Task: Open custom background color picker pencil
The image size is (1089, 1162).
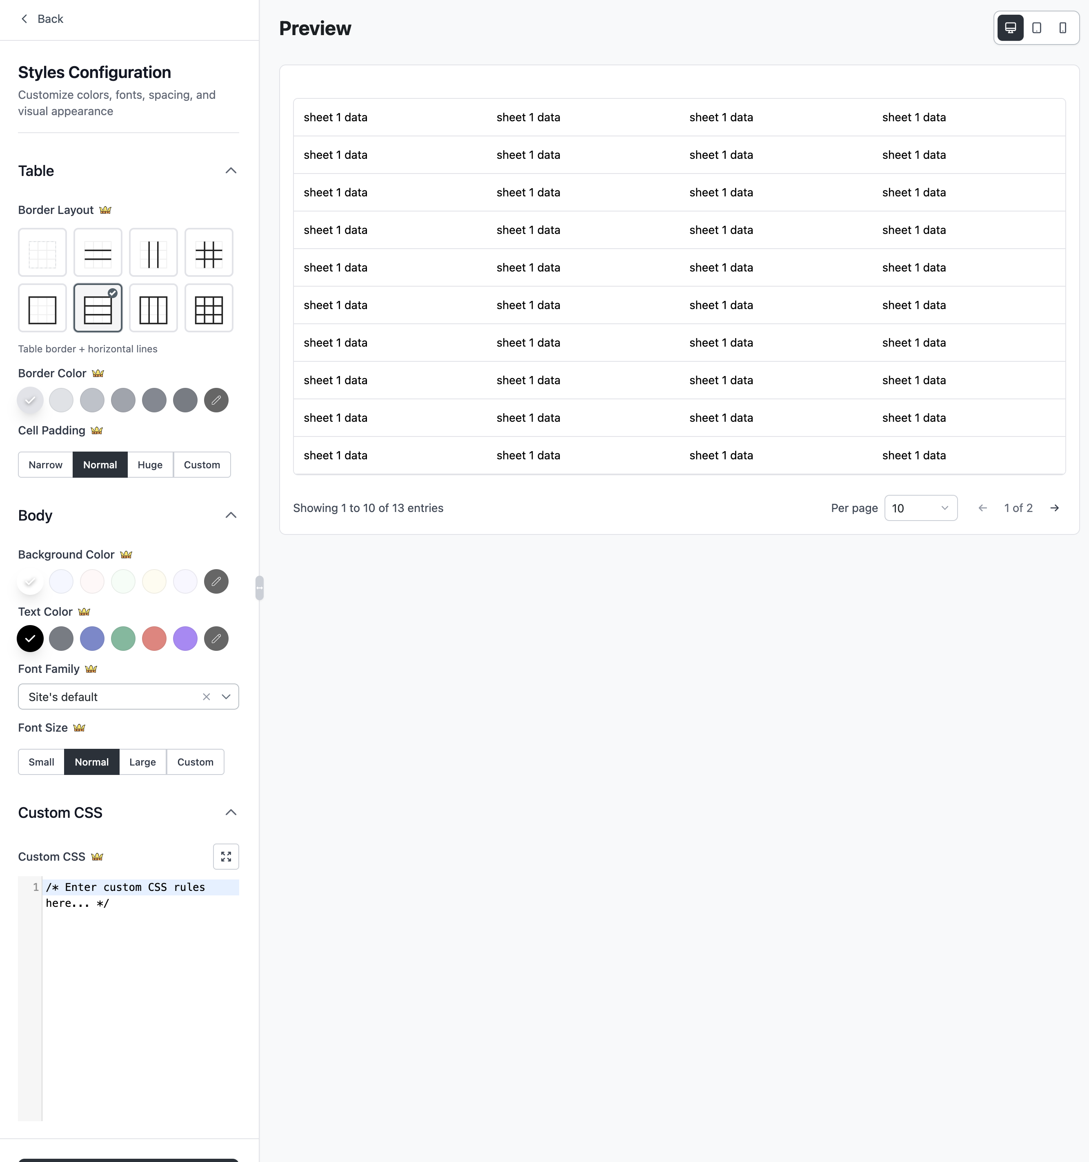Action: point(216,581)
